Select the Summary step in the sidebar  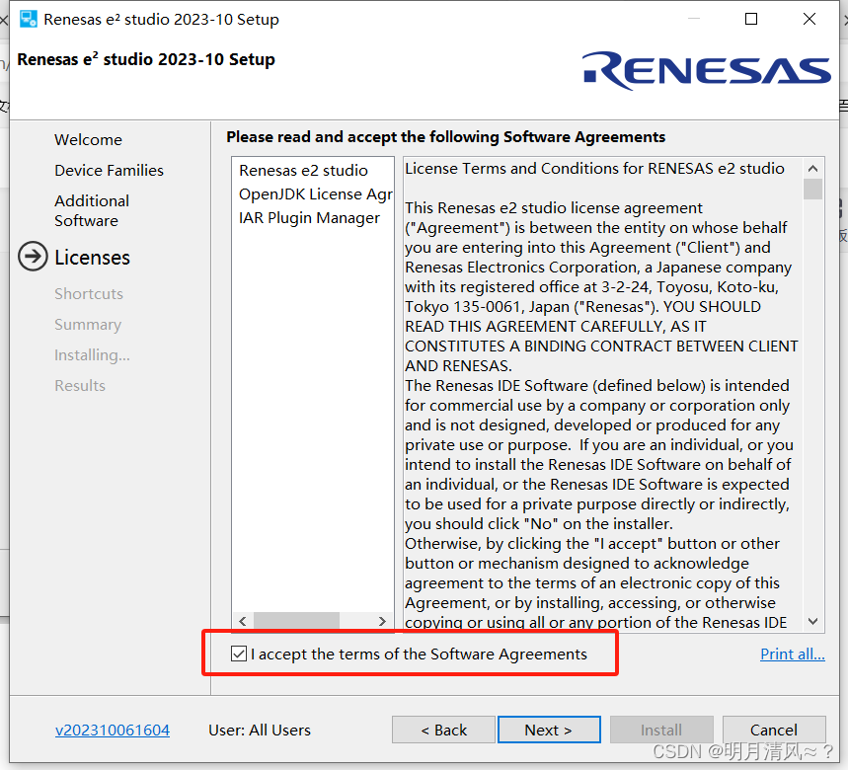(88, 325)
